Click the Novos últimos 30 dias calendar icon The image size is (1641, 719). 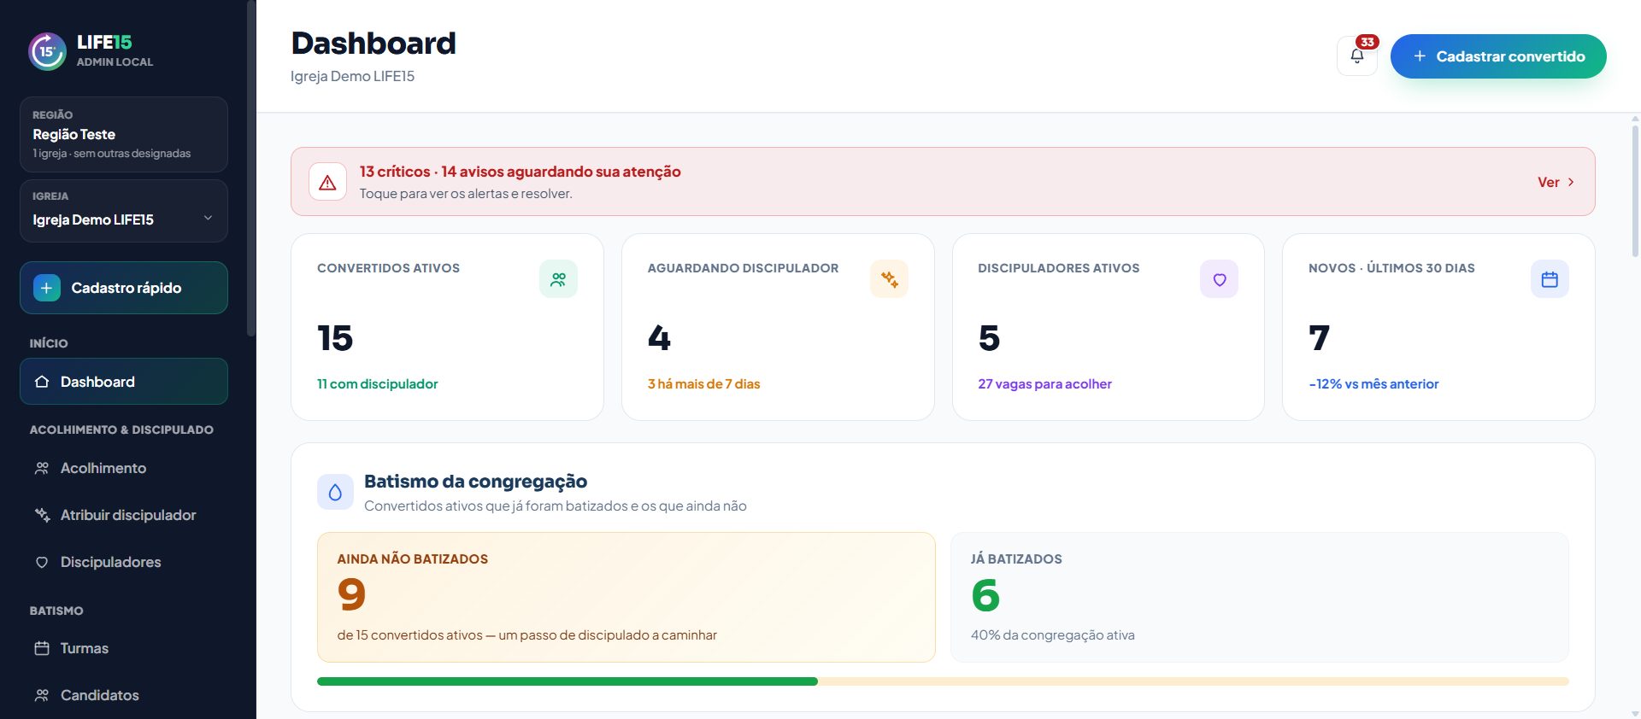[x=1550, y=279]
